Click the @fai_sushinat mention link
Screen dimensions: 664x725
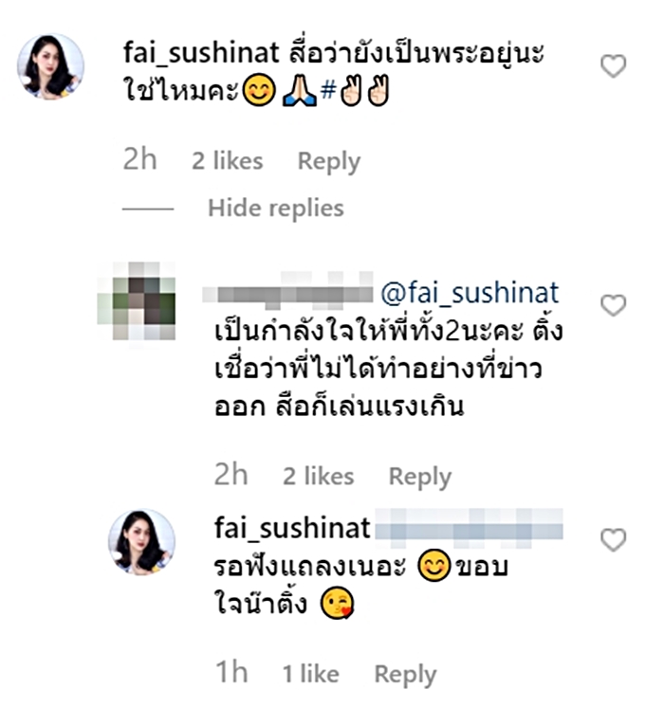470,292
